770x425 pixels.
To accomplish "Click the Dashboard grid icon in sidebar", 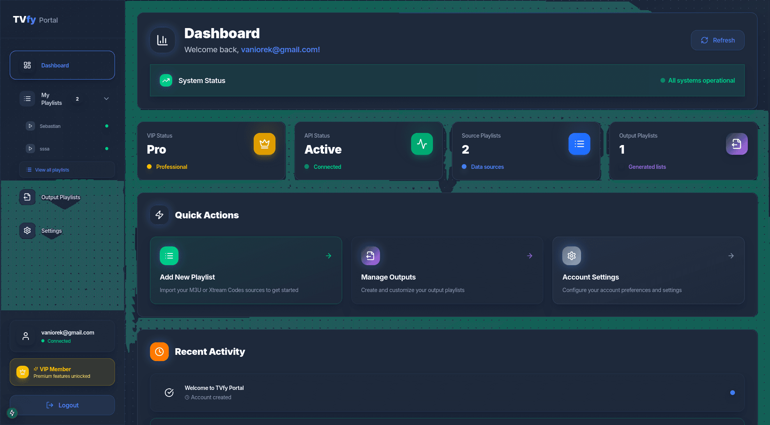I will coord(27,65).
